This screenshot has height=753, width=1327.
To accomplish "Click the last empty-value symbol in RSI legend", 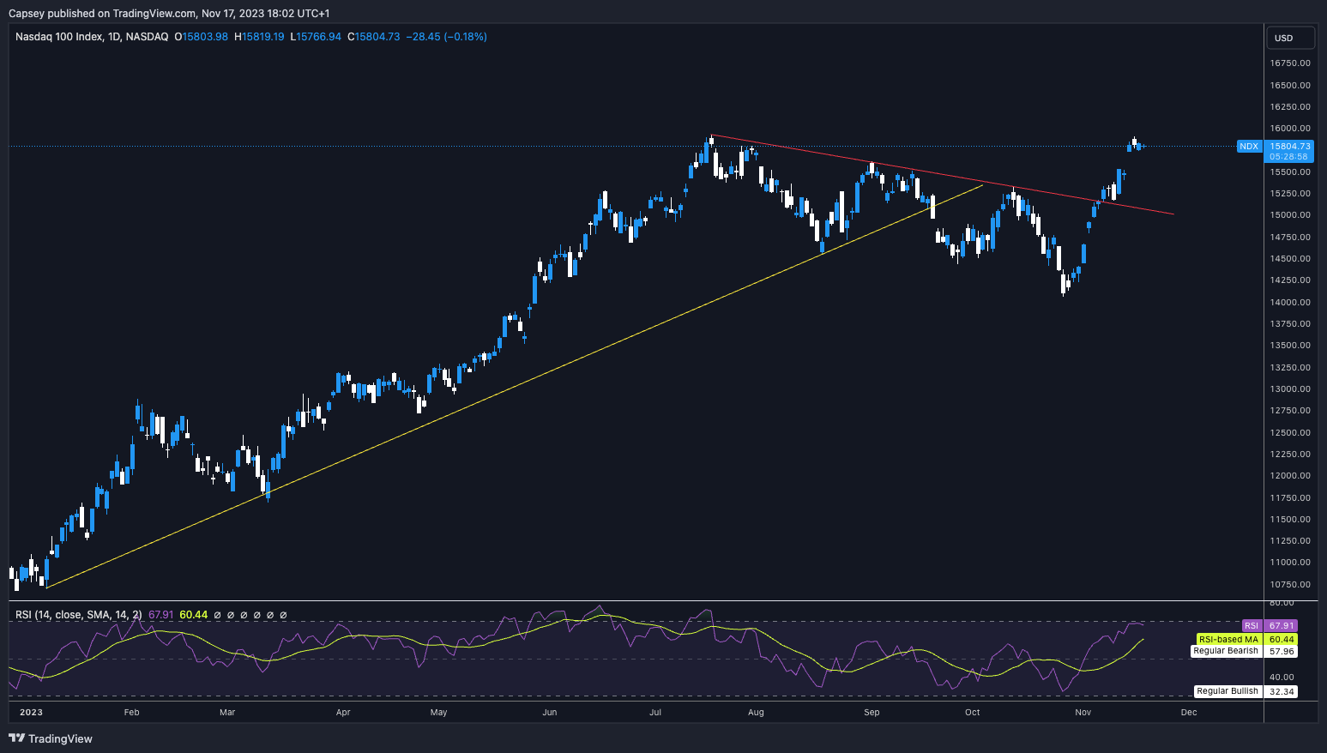I will tap(284, 615).
